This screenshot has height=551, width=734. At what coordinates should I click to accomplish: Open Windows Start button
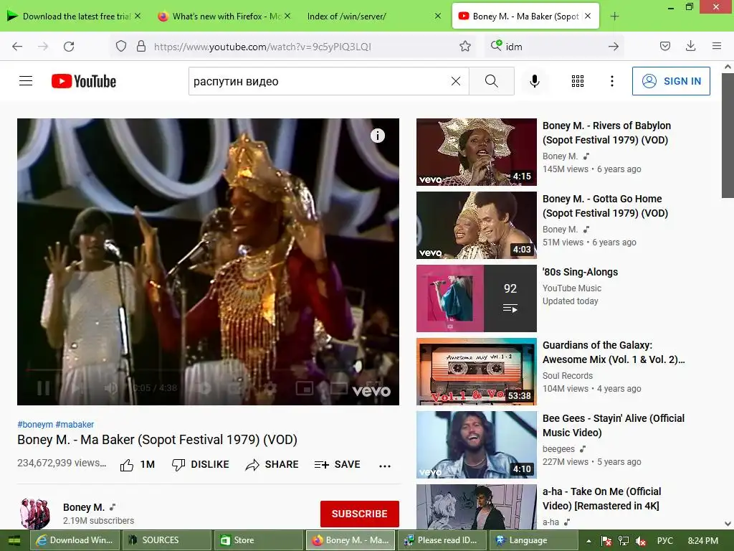pos(14,541)
